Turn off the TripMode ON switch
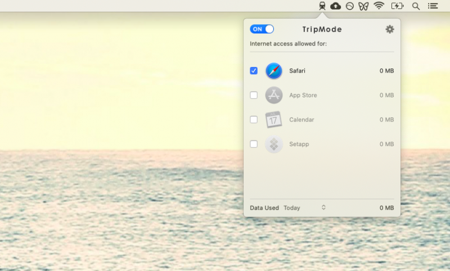Screen dimensions: 450x271 coord(262,29)
